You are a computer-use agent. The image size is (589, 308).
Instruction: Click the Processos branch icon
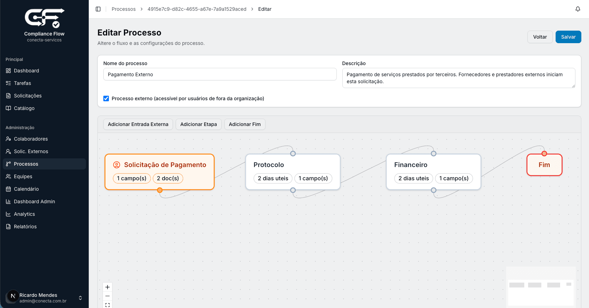(x=8, y=164)
